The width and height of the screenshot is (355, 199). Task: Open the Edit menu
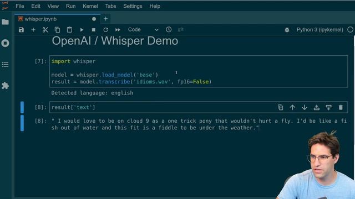pyautogui.click(x=35, y=6)
